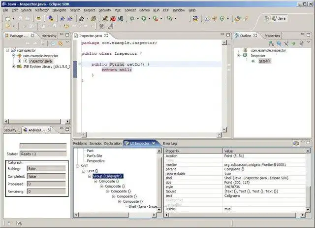315x228 pixels.
Task: Close the Inspector.java editor tab
Action: pos(106,36)
